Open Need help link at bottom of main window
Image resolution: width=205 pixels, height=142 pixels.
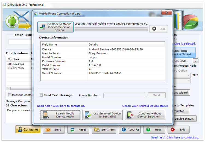tap(175, 137)
